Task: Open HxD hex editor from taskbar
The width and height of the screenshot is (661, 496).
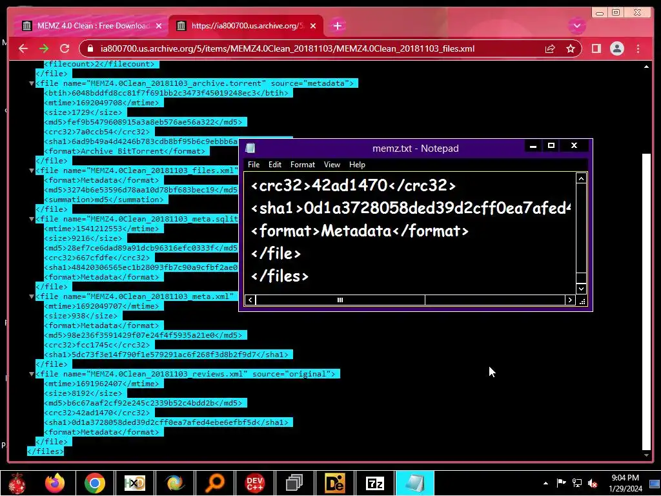Action: (x=135, y=483)
